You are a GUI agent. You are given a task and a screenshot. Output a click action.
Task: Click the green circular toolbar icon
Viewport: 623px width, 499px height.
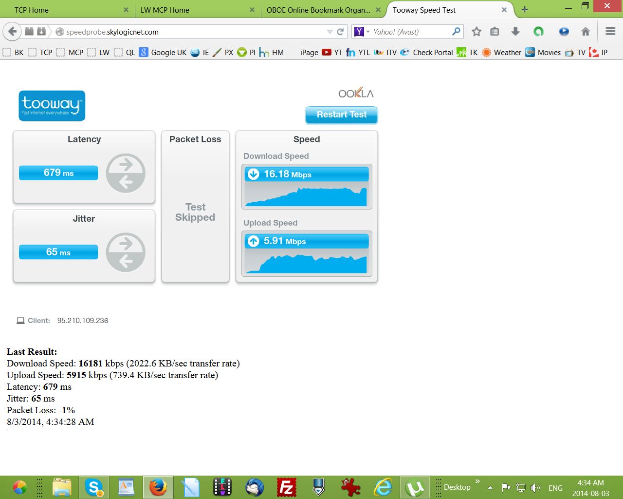pos(538,32)
